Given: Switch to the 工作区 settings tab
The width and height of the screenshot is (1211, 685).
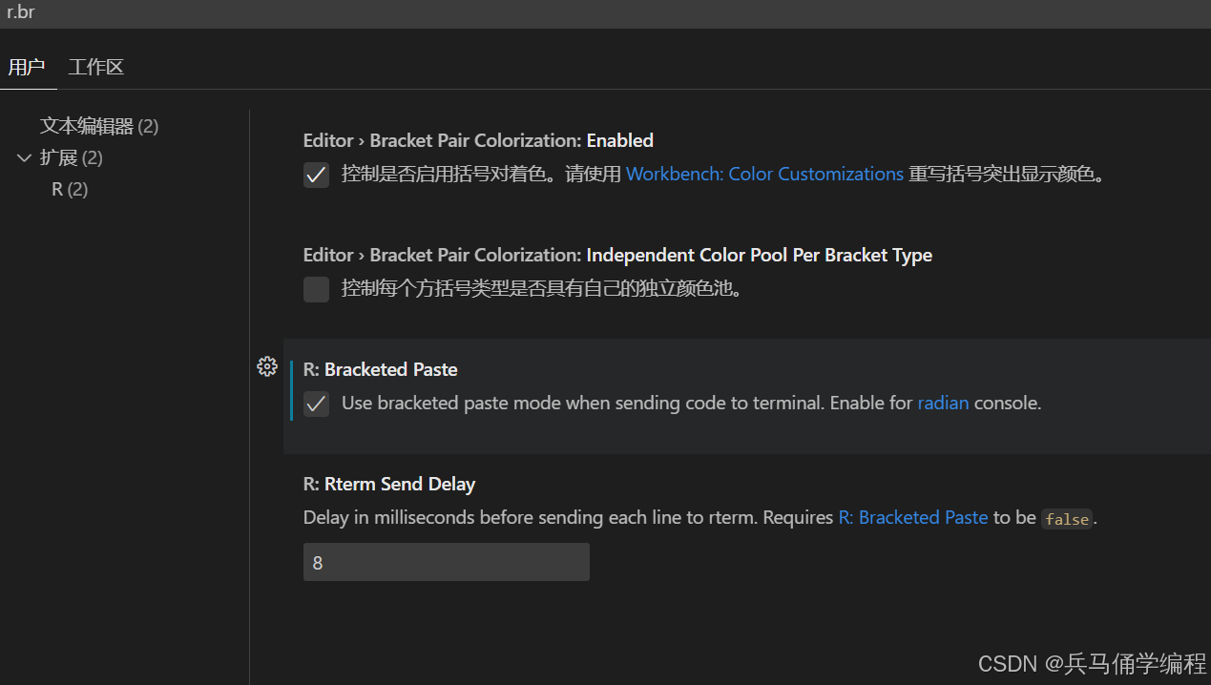Looking at the screenshot, I should coord(95,67).
